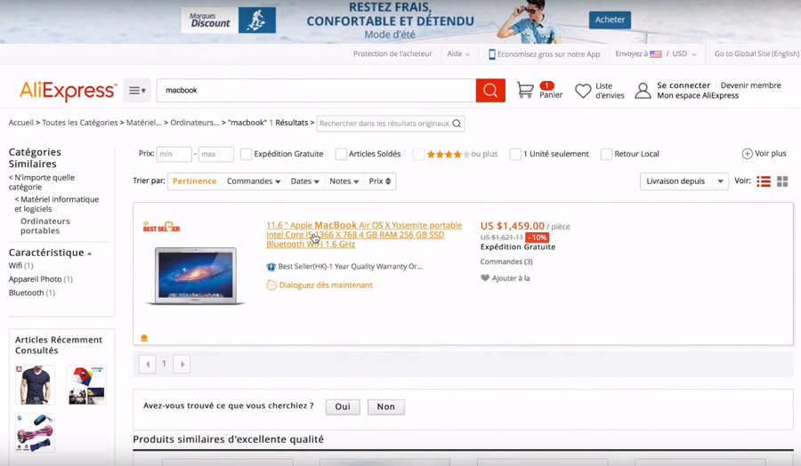Select the Pertinence sort tab
This screenshot has height=466, width=801.
click(x=194, y=181)
